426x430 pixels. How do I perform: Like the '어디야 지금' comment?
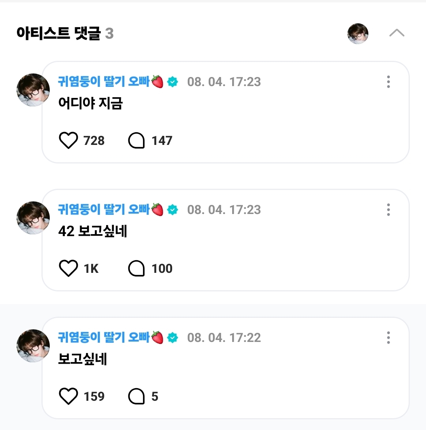69,141
